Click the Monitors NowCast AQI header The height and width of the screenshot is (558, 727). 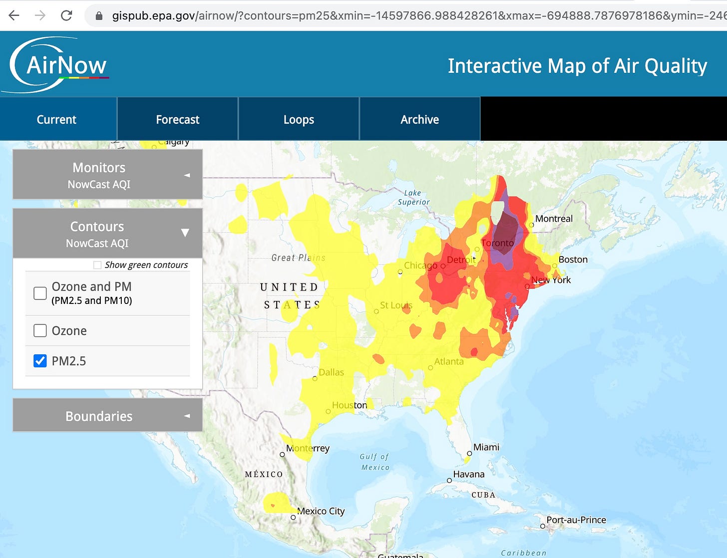click(107, 175)
